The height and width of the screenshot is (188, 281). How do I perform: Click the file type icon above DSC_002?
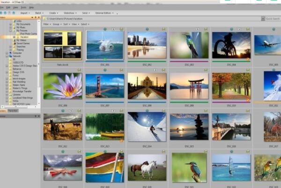pyautogui.click(x=163, y=29)
